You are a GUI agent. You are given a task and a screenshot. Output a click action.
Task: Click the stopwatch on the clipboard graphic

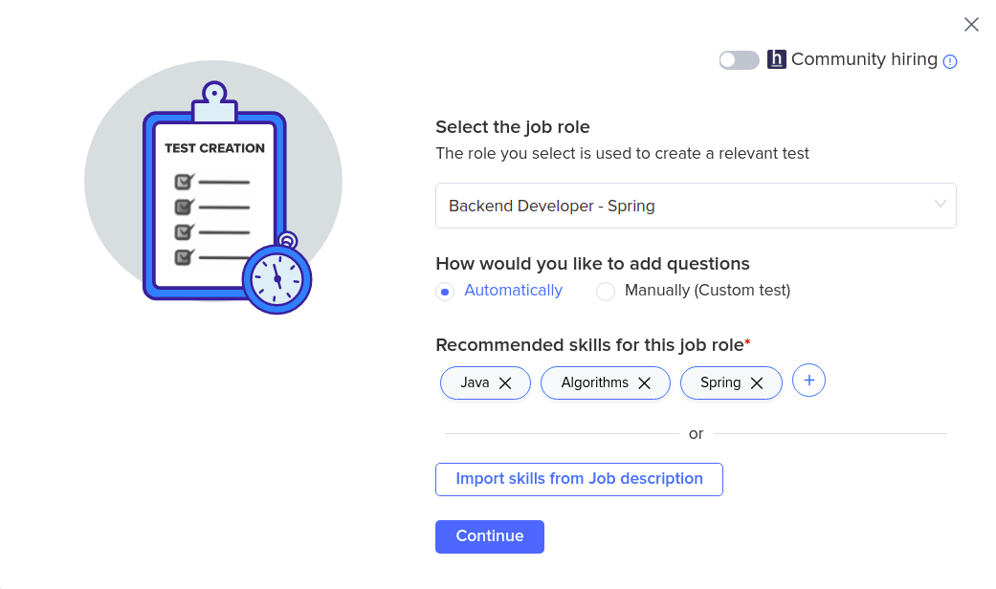pyautogui.click(x=276, y=278)
